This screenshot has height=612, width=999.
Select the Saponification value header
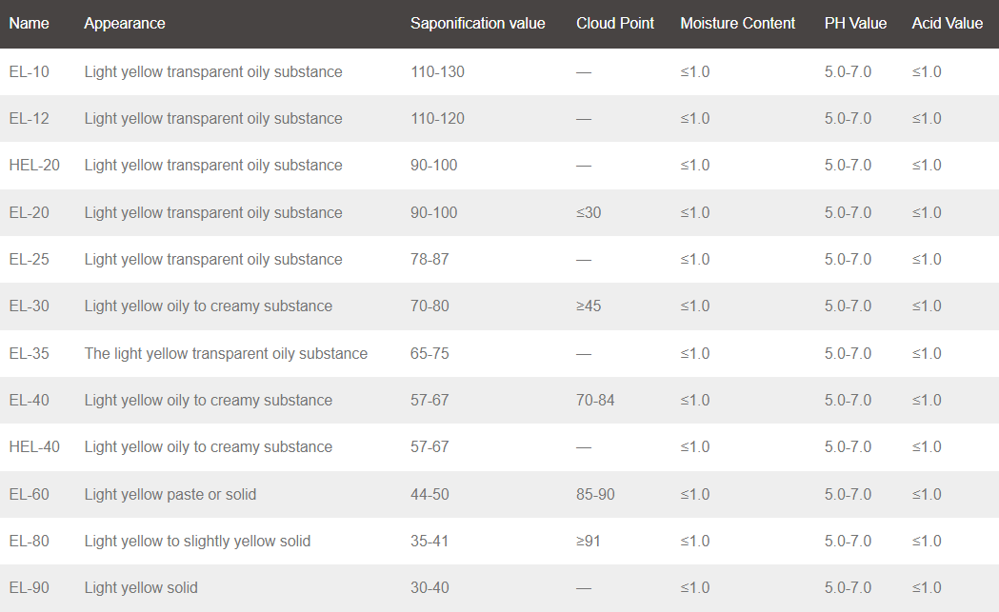pyautogui.click(x=478, y=24)
